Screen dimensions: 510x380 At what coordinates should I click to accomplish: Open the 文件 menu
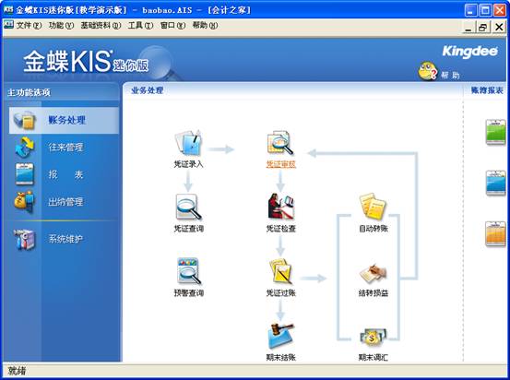29,26
